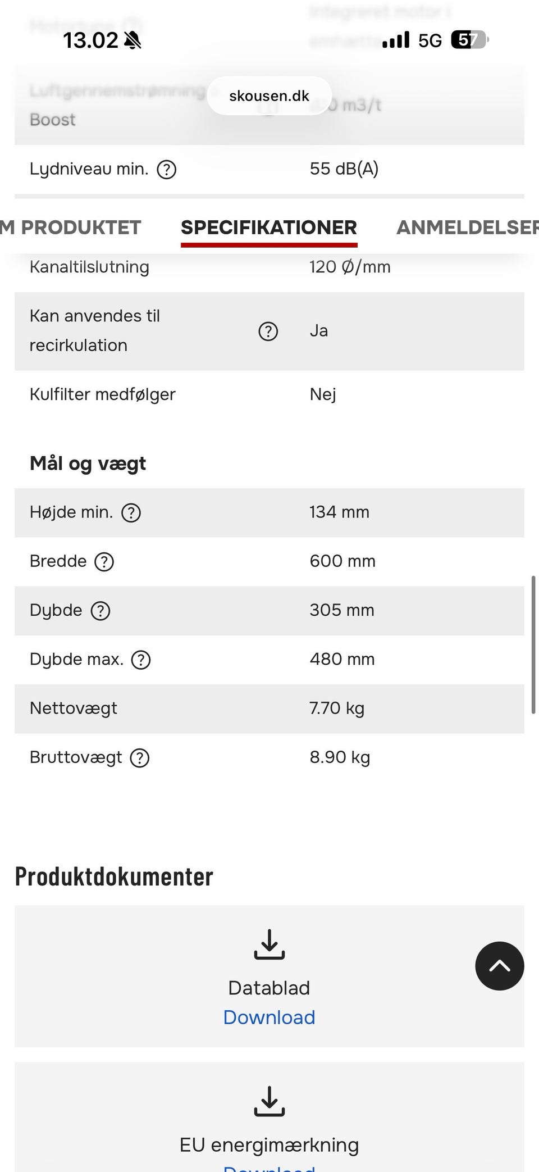Tap the battery indicator in status bar

(x=469, y=40)
